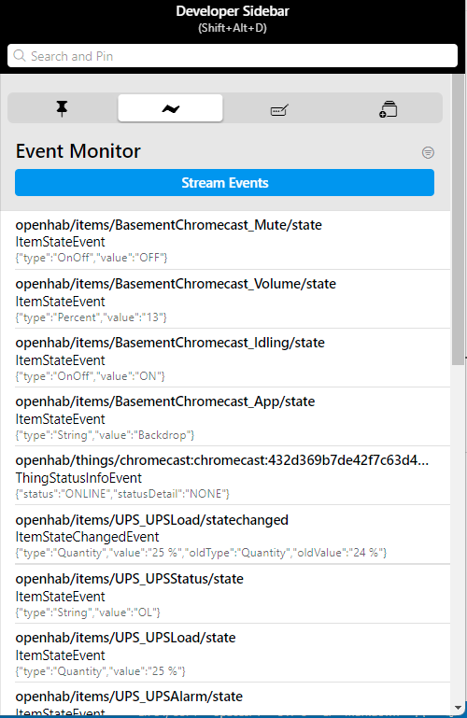Click Stream Events button
Screen dimensions: 467x718
[224, 183]
